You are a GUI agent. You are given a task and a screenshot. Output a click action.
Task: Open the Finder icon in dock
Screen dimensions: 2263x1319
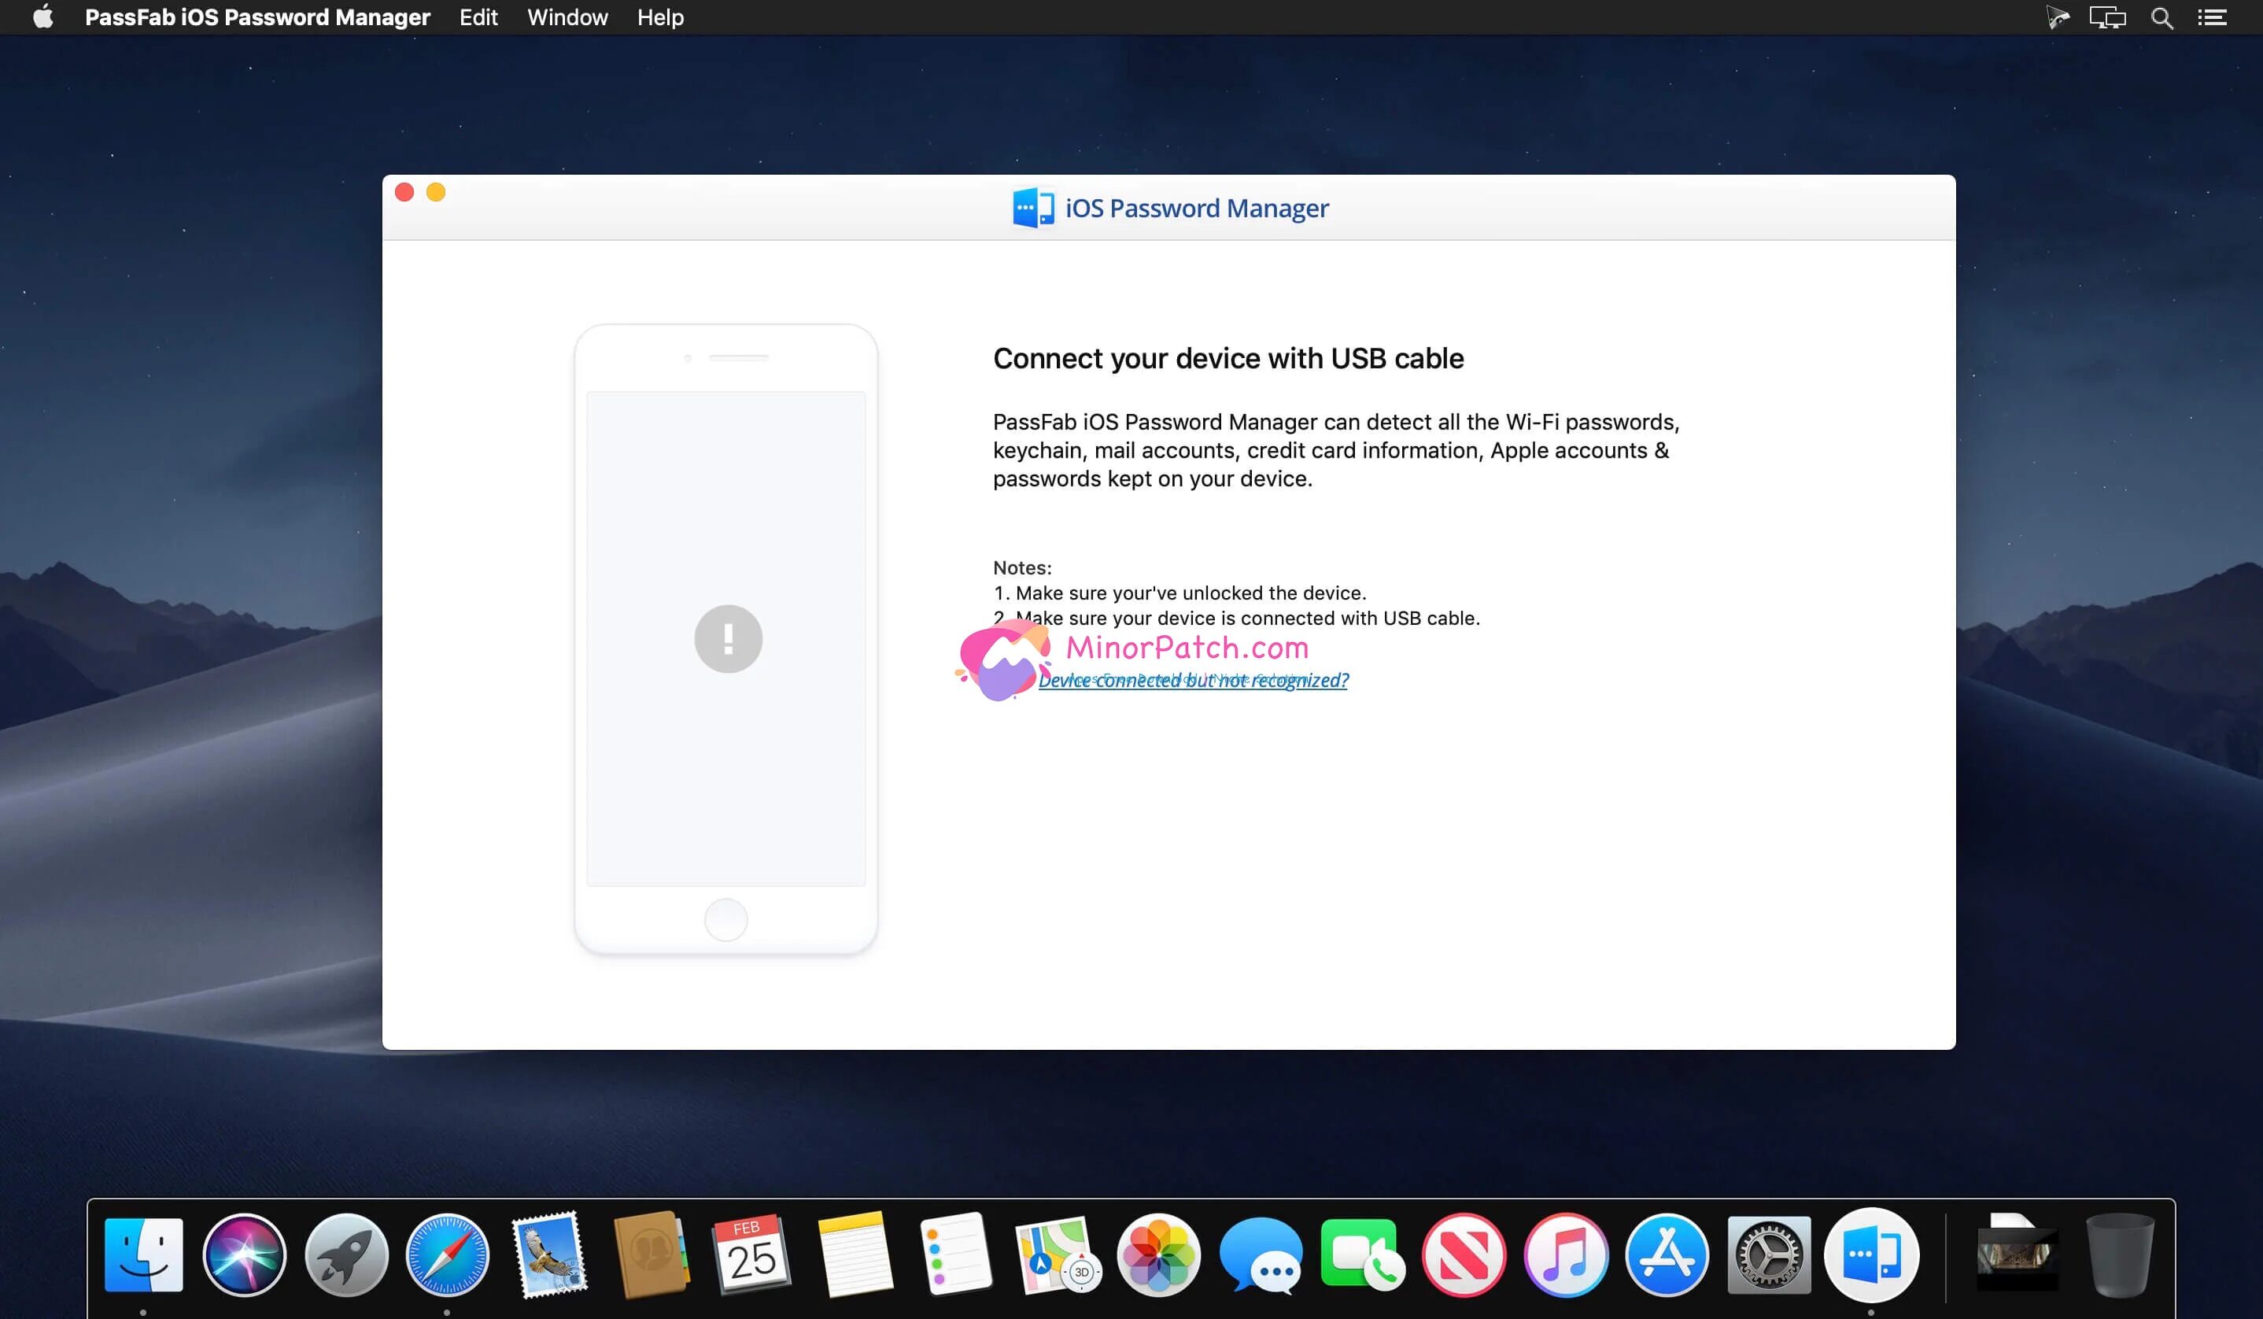pos(142,1254)
